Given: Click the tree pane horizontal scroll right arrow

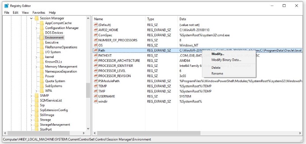Looking at the screenshot, I should [x=83, y=133].
